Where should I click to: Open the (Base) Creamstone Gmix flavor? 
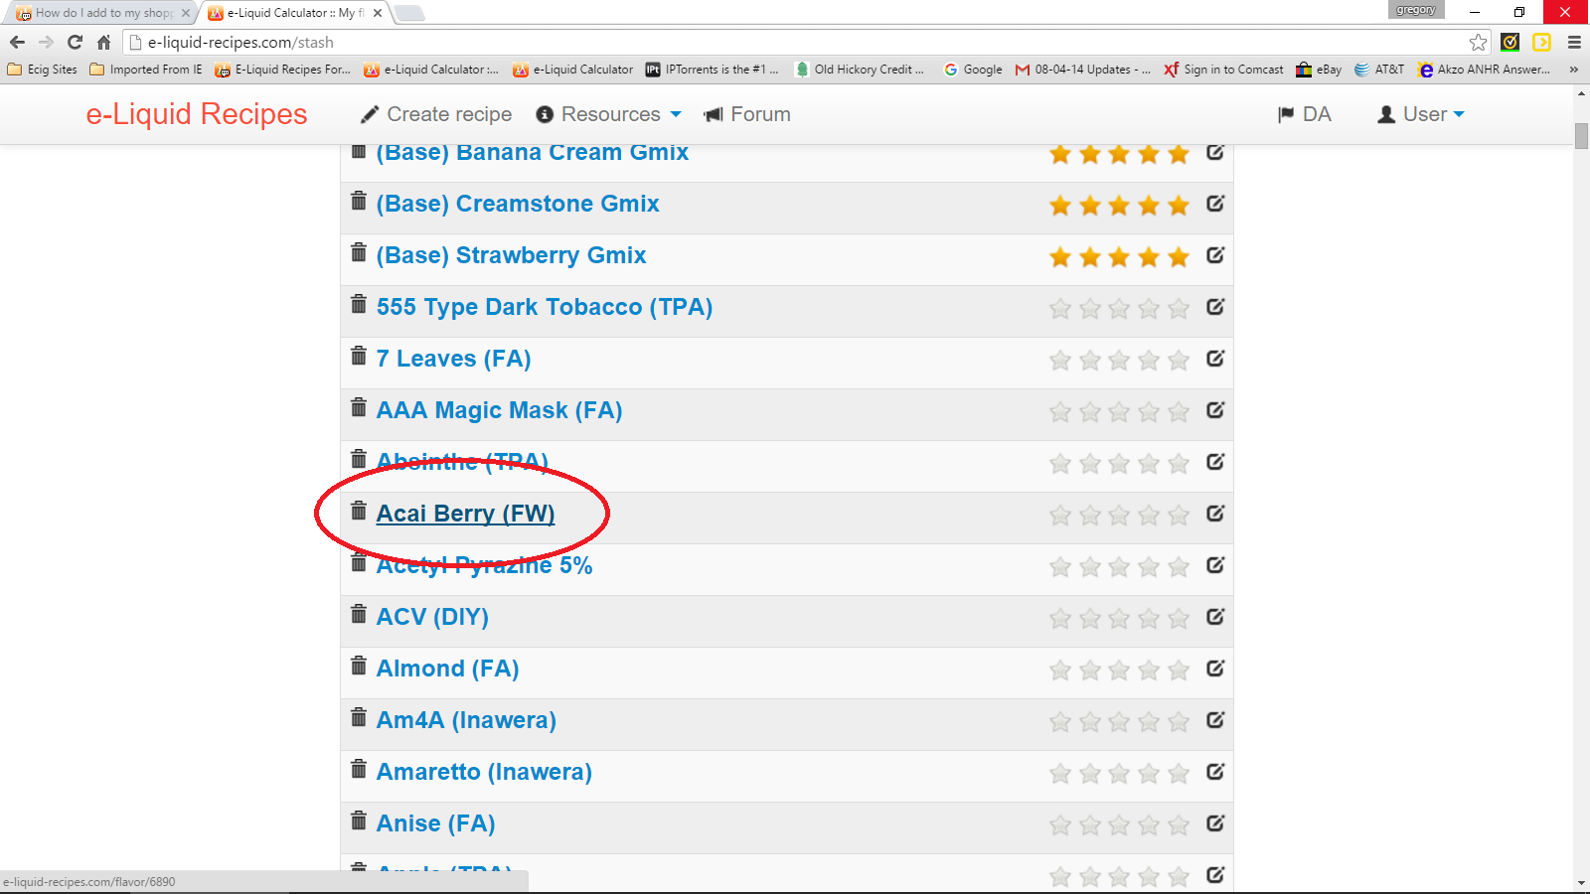click(x=518, y=204)
